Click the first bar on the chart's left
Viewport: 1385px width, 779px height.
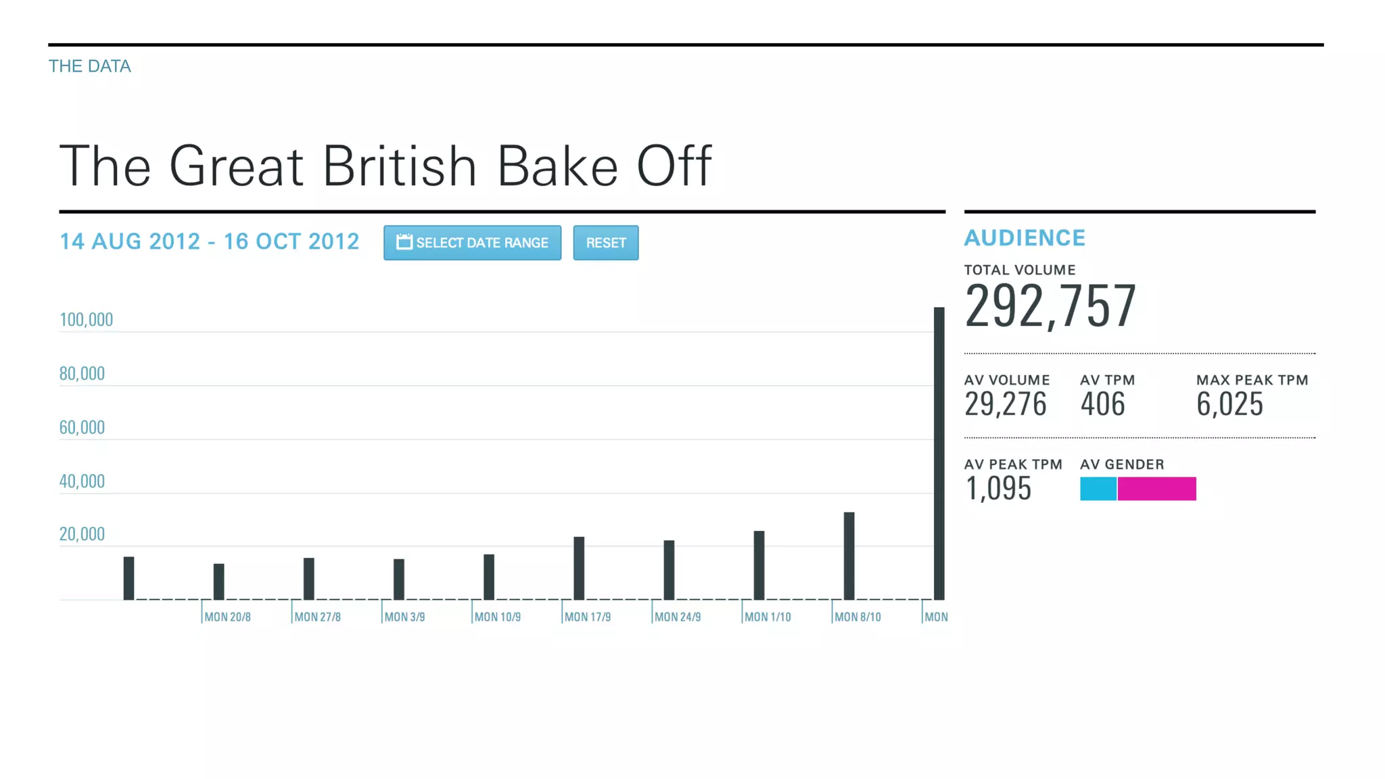coord(128,578)
